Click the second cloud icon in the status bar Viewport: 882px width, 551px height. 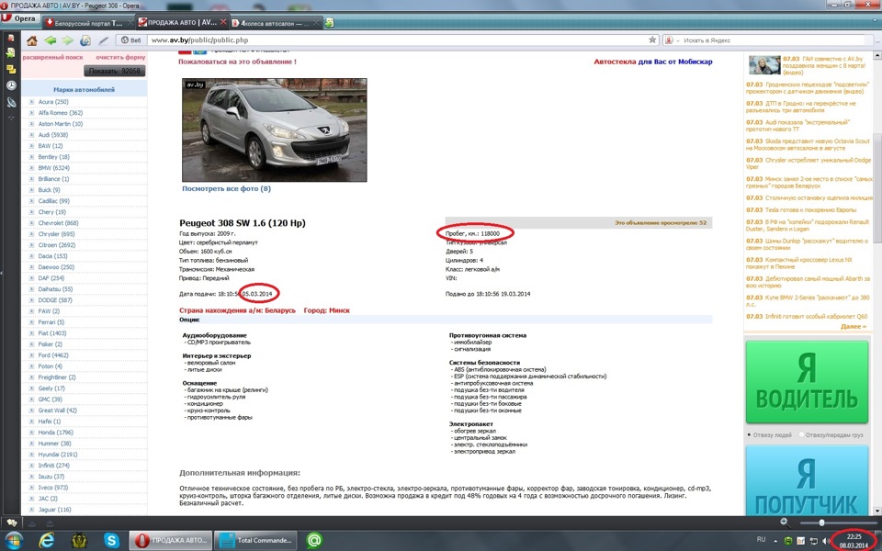point(49,523)
